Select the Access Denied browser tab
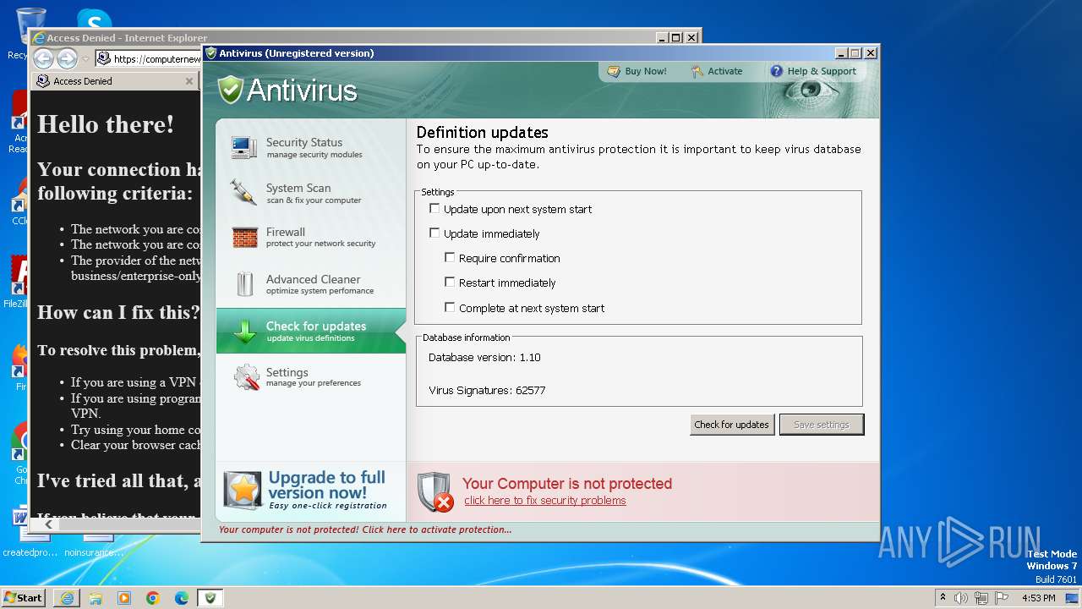The height and width of the screenshot is (609, 1082). tap(113, 81)
